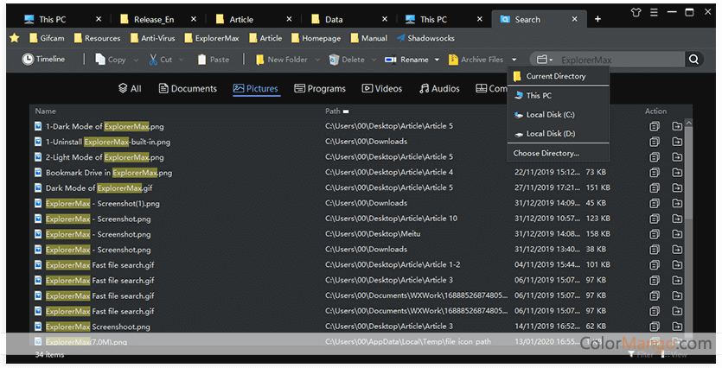Open the Timeline view
The width and height of the screenshot is (722, 368).
tap(44, 60)
